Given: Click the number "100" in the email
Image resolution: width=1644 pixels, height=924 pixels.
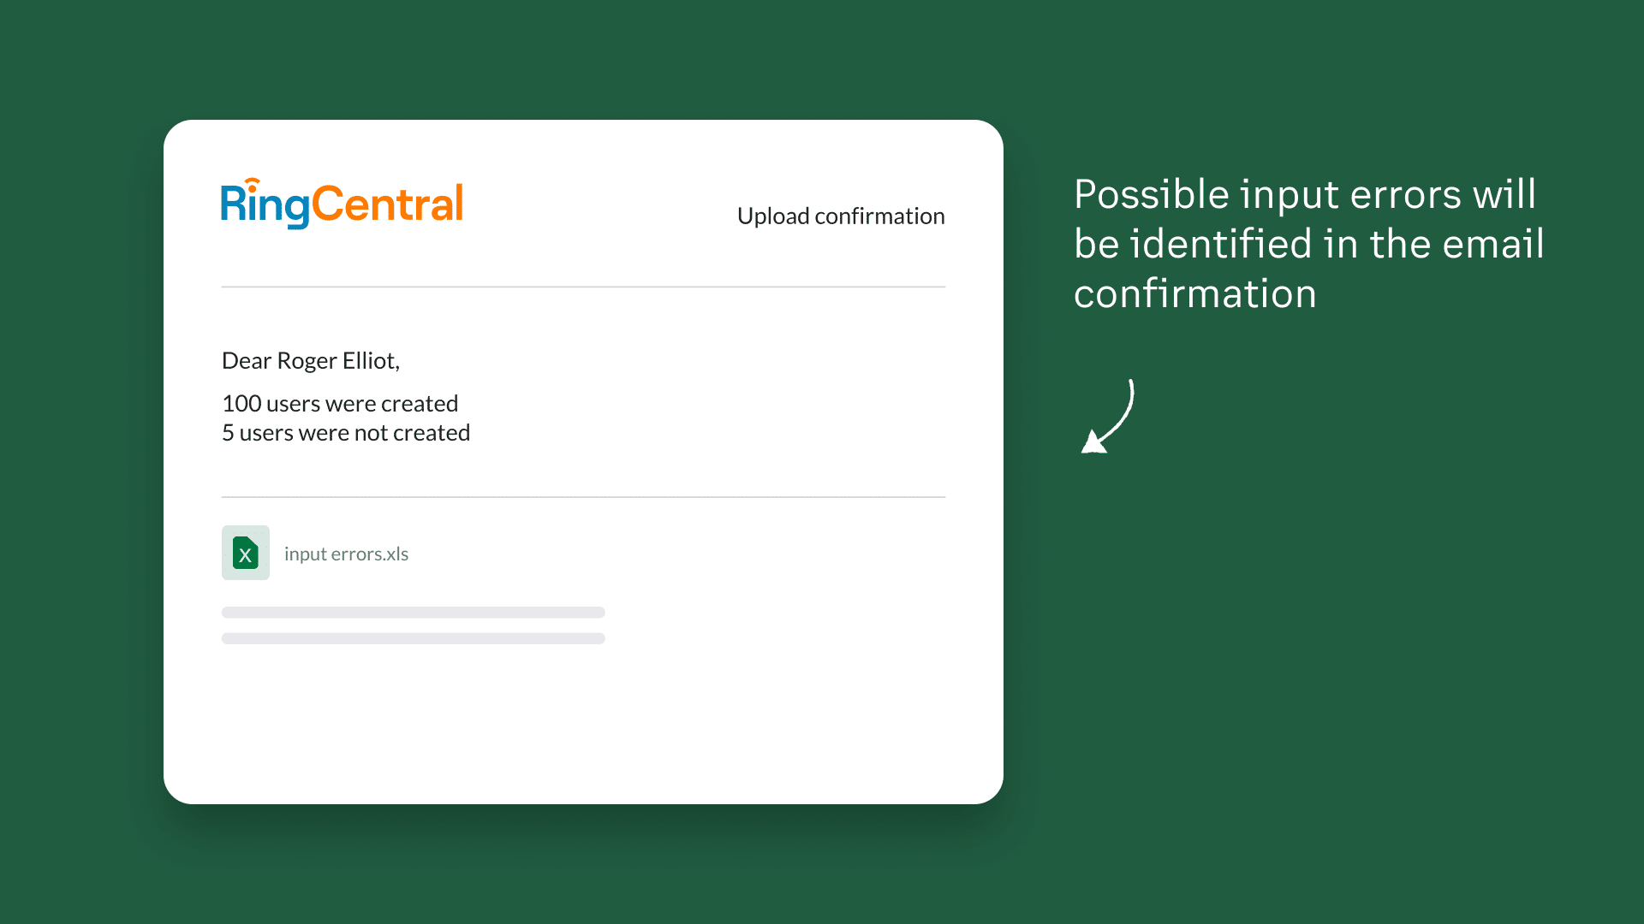Looking at the screenshot, I should pyautogui.click(x=241, y=403).
